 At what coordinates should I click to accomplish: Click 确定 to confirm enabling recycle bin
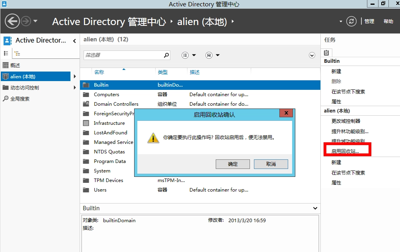233,164
